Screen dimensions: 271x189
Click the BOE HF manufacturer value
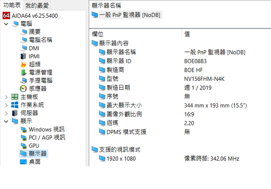[x=193, y=70]
